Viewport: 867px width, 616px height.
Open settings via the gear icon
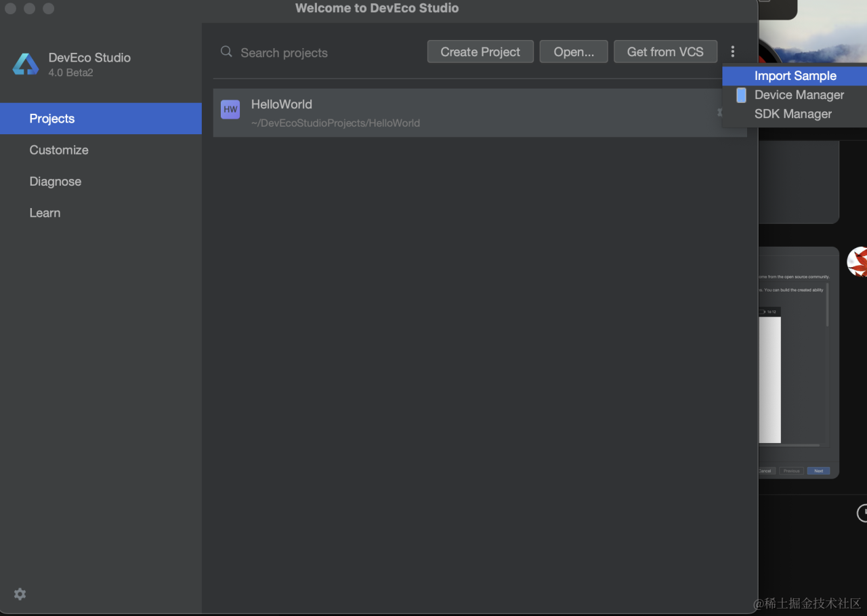20,594
